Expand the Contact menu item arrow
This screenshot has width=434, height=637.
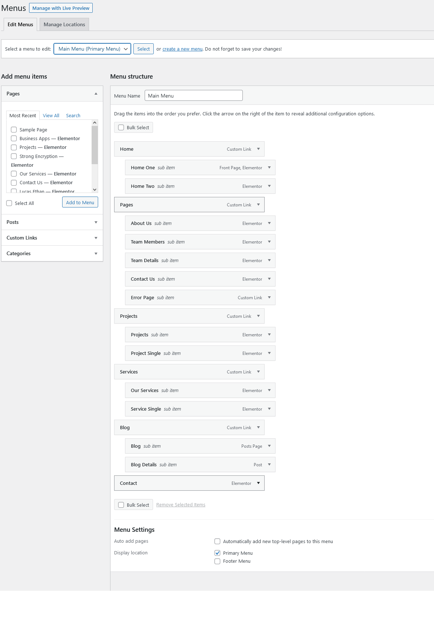point(258,483)
